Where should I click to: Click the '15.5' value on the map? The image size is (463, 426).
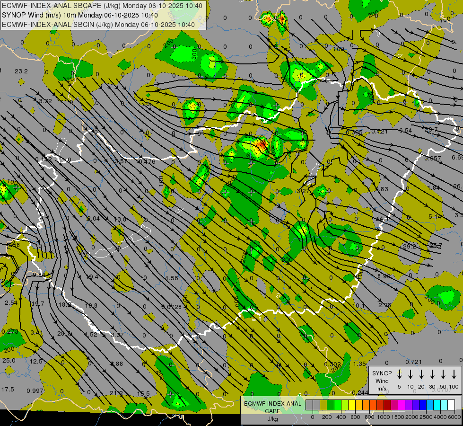pyautogui.click(x=143, y=394)
